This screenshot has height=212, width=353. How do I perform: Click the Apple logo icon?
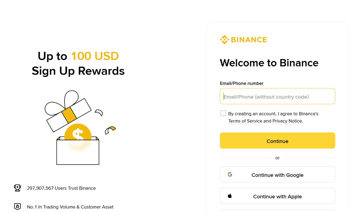click(x=229, y=196)
